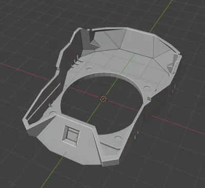205x188 pixels.
Task: Select the small cube tab on the ring's right edge
Action: tap(149, 98)
